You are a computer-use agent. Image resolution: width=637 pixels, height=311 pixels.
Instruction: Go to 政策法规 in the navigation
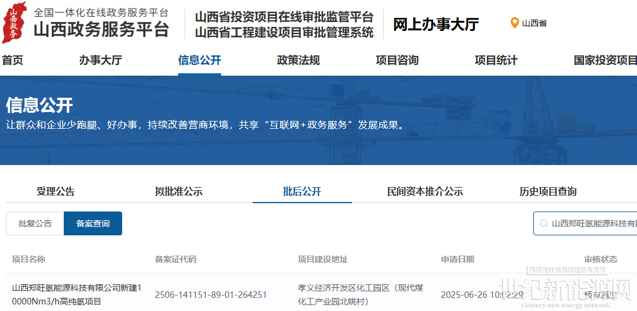298,61
